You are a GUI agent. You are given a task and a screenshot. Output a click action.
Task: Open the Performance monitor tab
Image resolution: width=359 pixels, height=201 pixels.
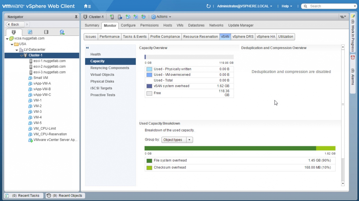pyautogui.click(x=109, y=37)
